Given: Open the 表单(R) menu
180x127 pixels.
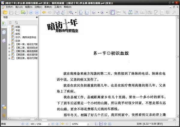Looking at the screenshot, I should pos(48,7).
